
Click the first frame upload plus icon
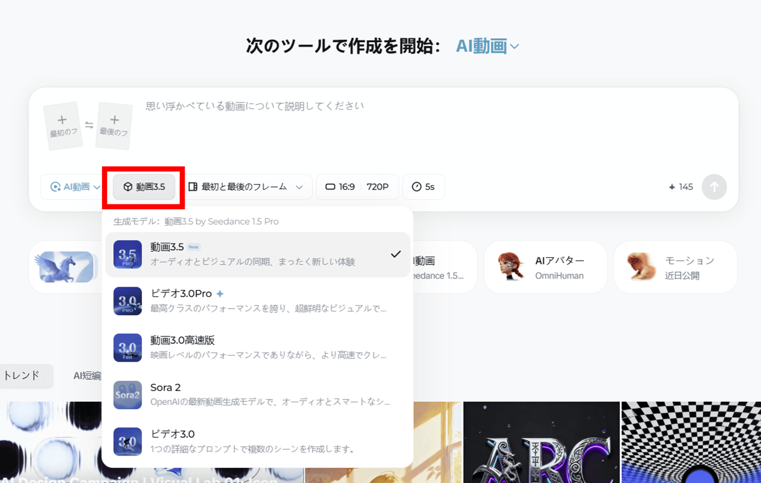click(x=62, y=120)
